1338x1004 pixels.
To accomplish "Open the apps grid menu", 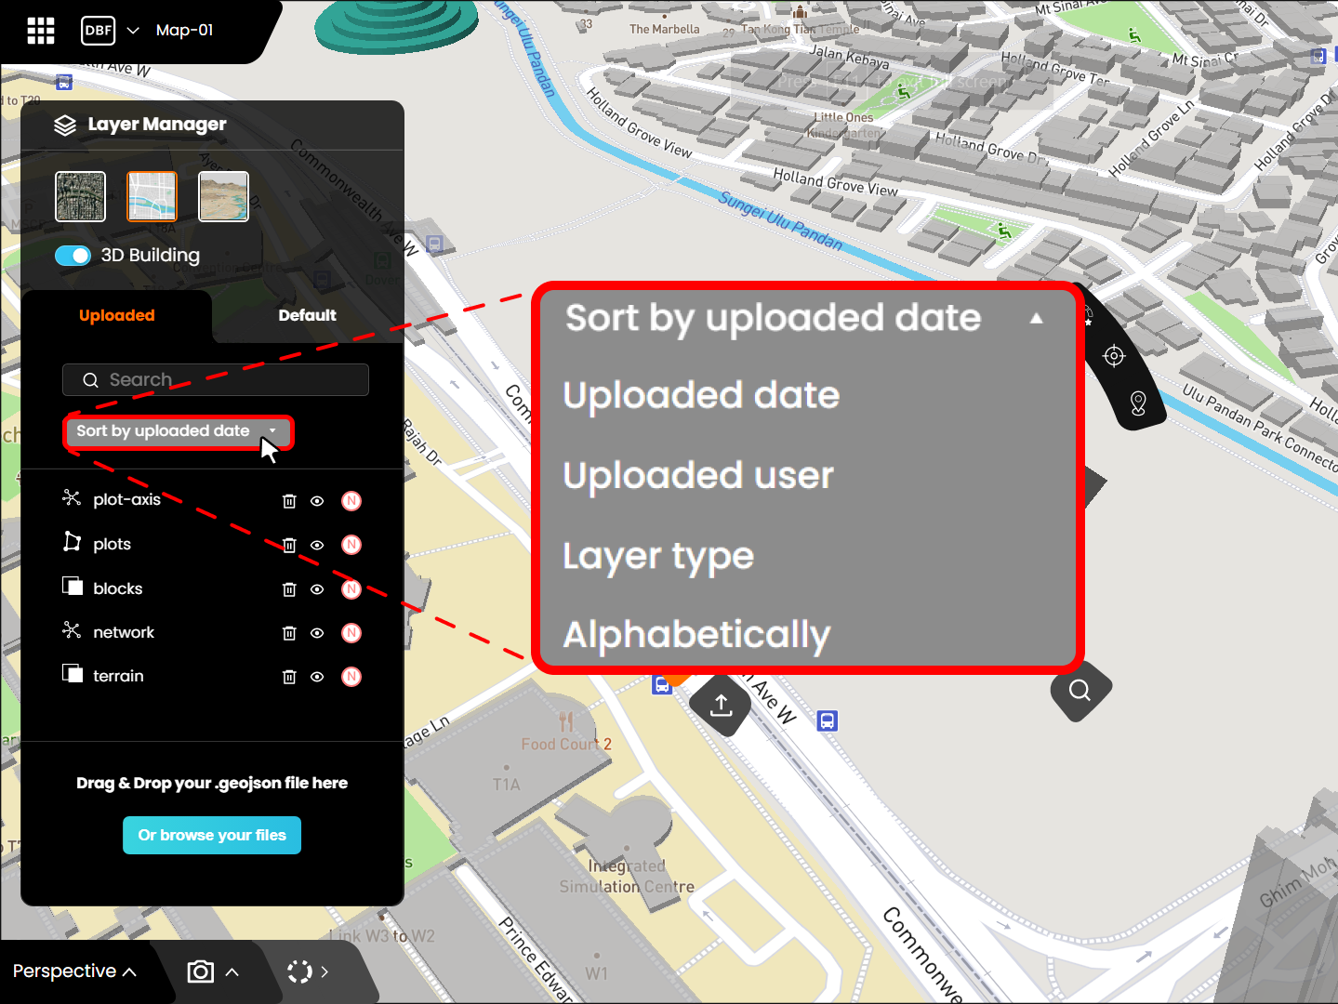I will [x=40, y=31].
